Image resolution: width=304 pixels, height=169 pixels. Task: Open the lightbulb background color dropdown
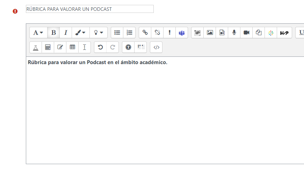tap(99, 33)
